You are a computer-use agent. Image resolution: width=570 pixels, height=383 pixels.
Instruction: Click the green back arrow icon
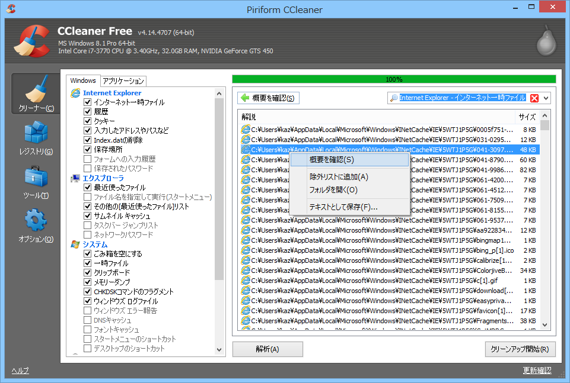coord(245,98)
